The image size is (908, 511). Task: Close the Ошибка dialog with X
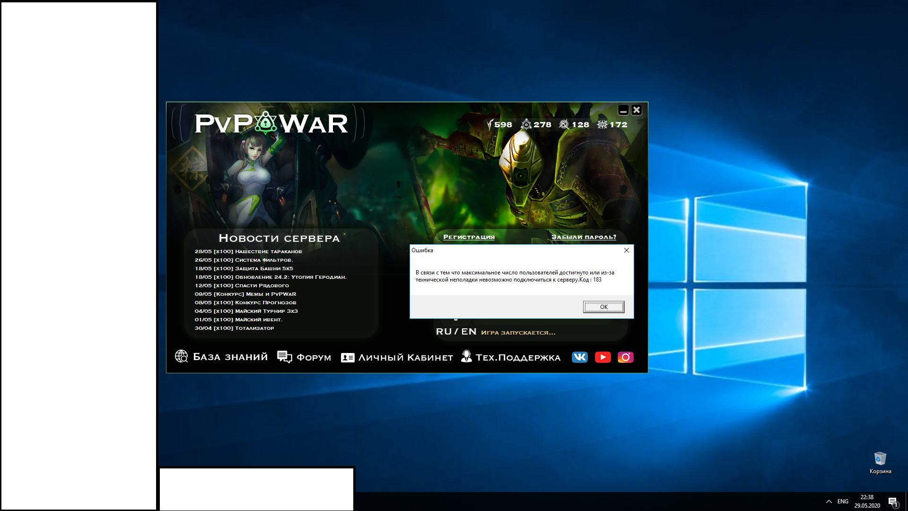tap(626, 250)
